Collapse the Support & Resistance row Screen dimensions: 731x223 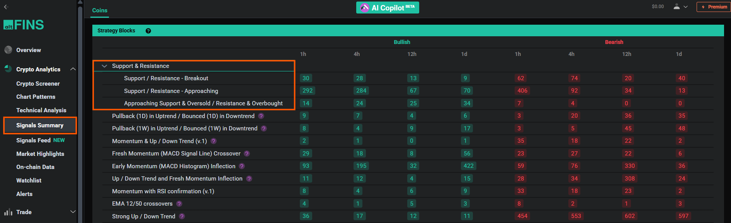(x=104, y=66)
